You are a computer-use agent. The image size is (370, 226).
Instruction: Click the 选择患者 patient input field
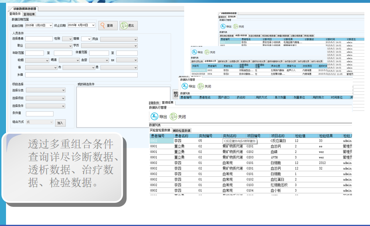click(39, 39)
